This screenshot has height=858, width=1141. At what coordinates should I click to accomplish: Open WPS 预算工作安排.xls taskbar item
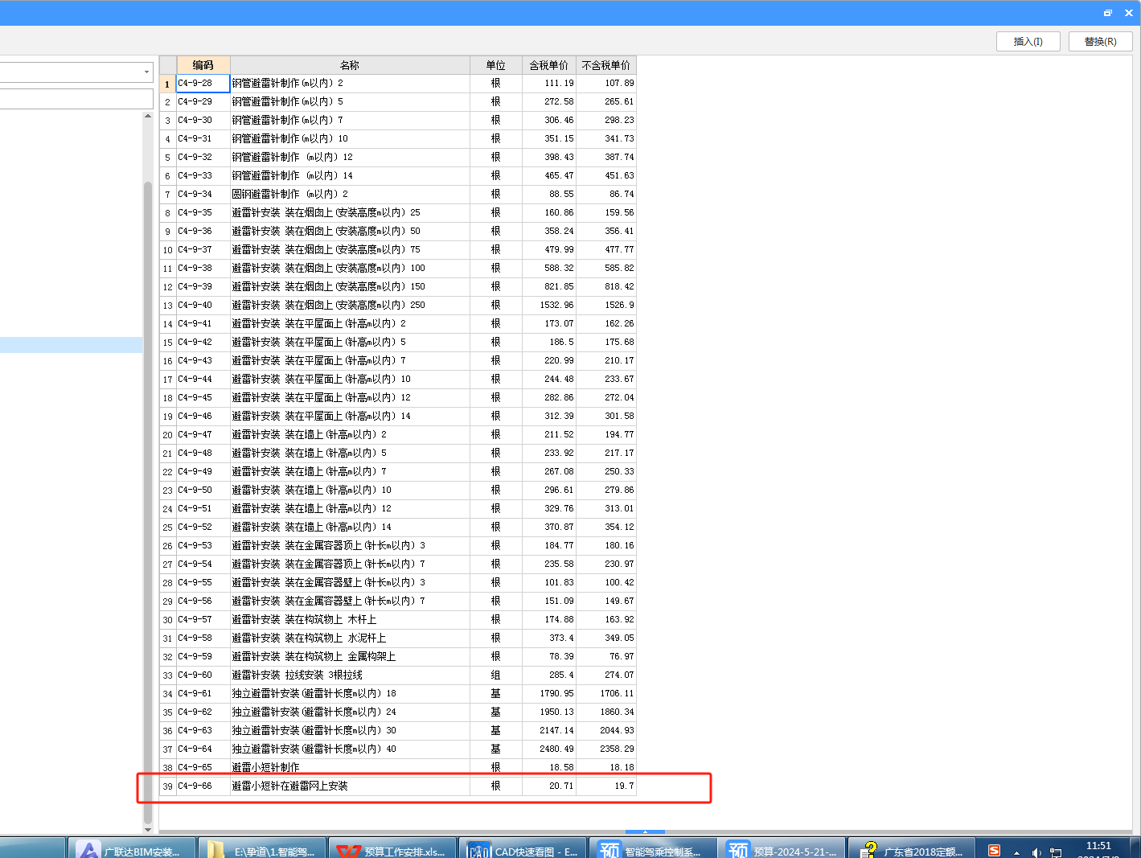pyautogui.click(x=392, y=848)
